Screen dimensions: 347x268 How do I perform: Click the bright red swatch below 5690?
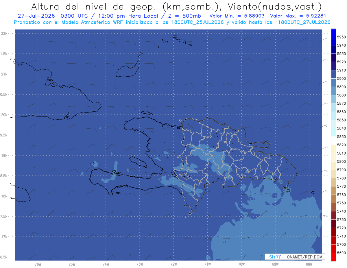coord(333,257)
